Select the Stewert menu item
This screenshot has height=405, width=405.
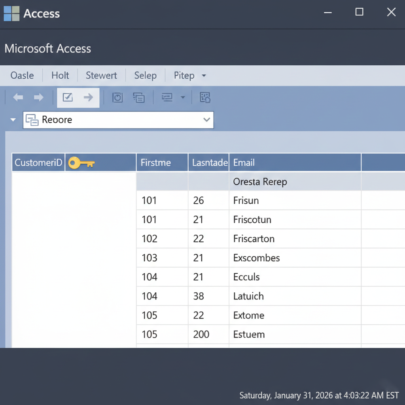(101, 76)
